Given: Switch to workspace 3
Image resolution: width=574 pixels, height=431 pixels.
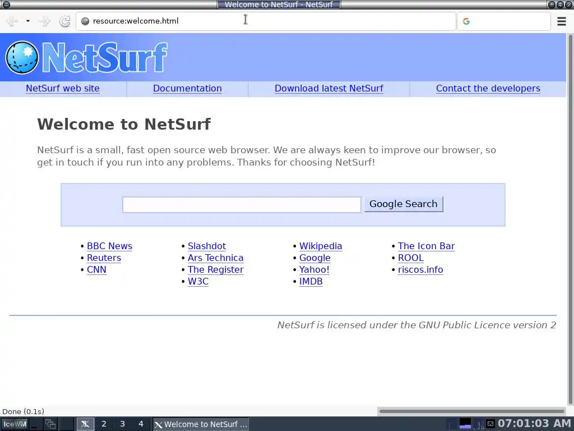Looking at the screenshot, I should [x=122, y=424].
